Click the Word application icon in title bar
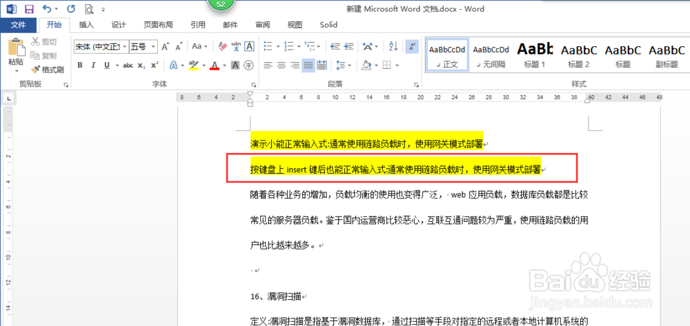The height and width of the screenshot is (326, 690). coord(12,9)
